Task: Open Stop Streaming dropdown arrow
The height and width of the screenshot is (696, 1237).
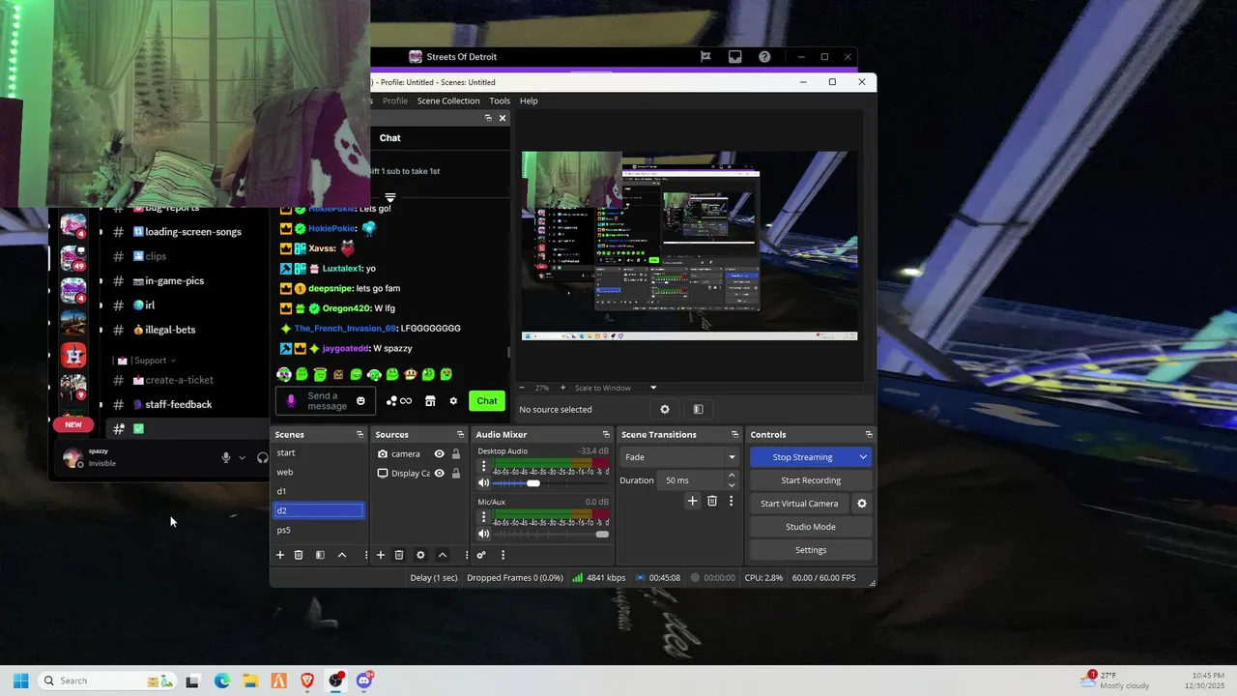Action: tap(862, 457)
